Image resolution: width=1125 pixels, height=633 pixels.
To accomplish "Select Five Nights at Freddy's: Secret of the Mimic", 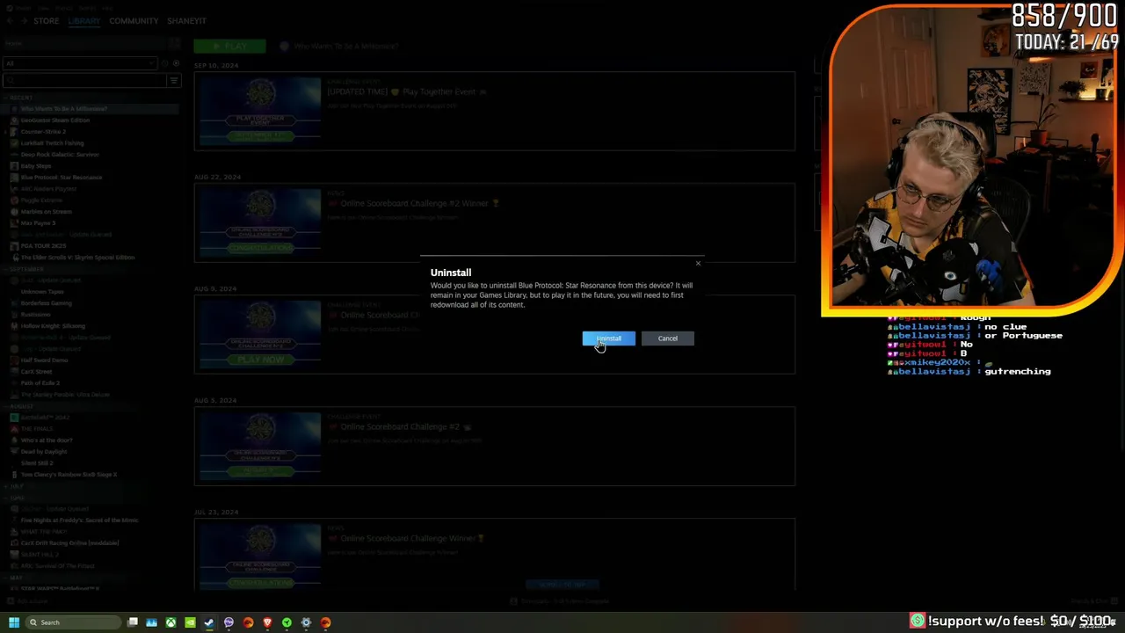I will coord(79,520).
